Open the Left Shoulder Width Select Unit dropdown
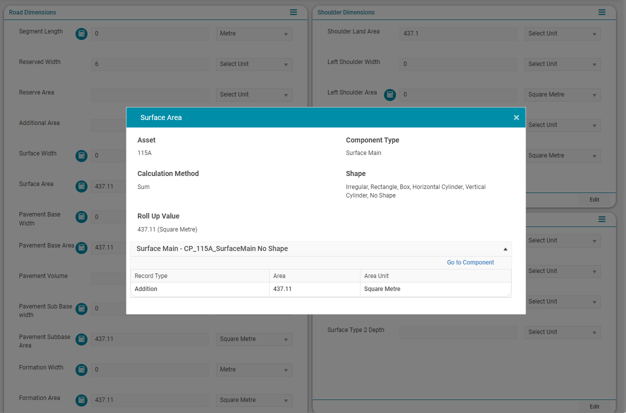 [x=562, y=64]
